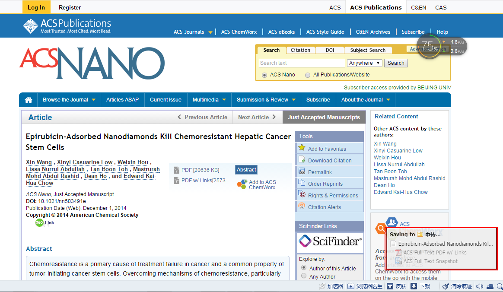Click the 75% speed monitor widget
This screenshot has width=503, height=292.
pyautogui.click(x=441, y=47)
